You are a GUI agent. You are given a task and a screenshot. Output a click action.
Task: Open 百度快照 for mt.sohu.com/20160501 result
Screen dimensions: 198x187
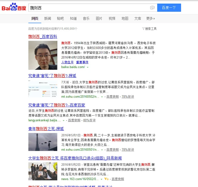click(113, 150)
